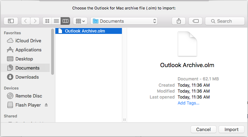This screenshot has height=137, width=248.
Task: Click the Flash Player drive icon
Action: (x=10, y=105)
